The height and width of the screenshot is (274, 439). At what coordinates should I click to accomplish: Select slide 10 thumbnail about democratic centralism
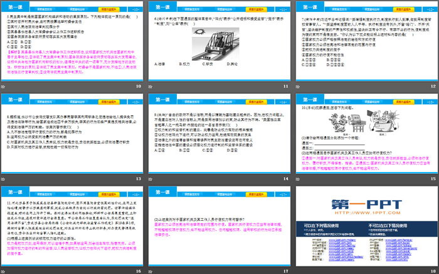72,41
